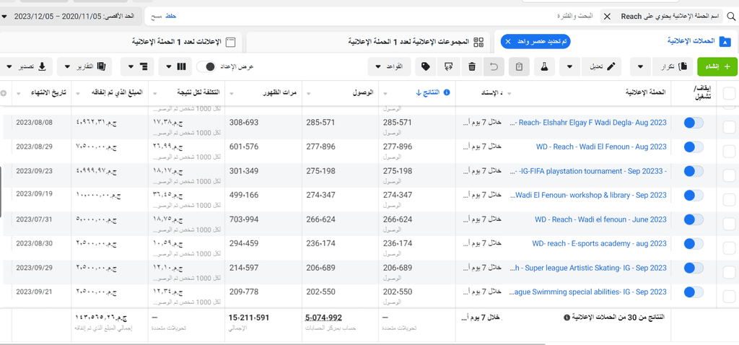Click the حفظ save filter link
This screenshot has width=739, height=345.
(x=170, y=17)
